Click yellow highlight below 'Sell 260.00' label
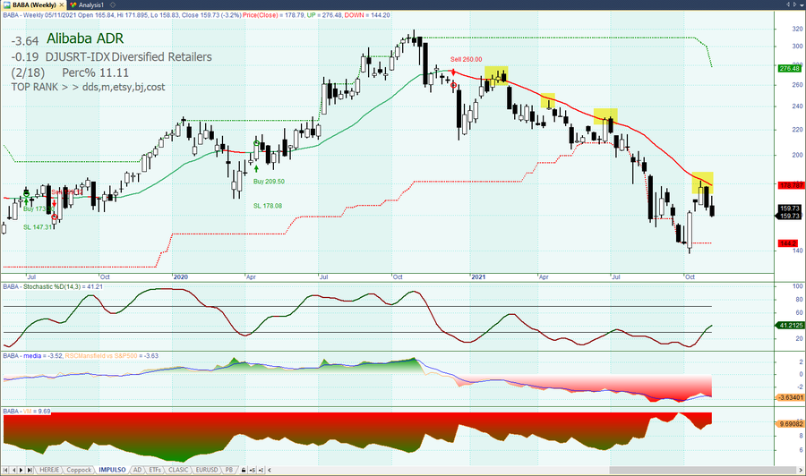 [x=496, y=75]
